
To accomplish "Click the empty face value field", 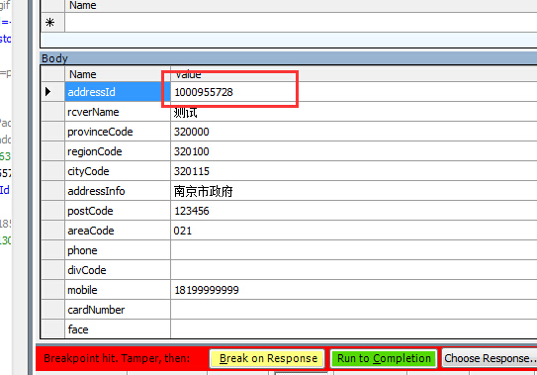I will coord(354,329).
